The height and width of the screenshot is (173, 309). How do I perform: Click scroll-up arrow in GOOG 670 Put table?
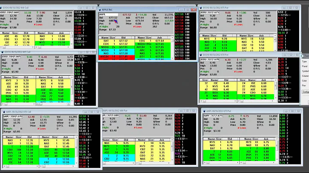[276, 80]
